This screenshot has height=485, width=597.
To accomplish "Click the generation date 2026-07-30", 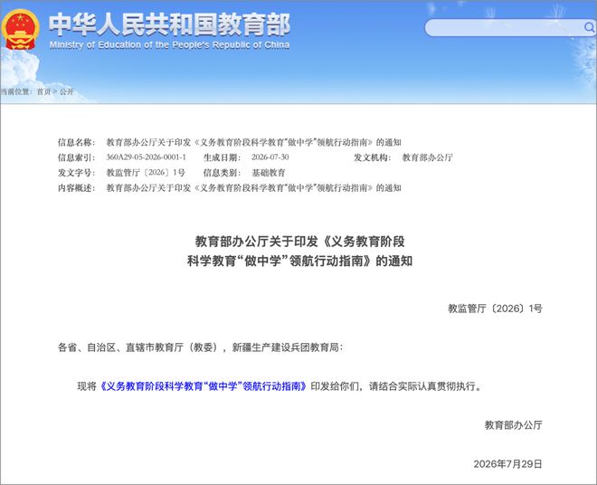I will 270,157.
